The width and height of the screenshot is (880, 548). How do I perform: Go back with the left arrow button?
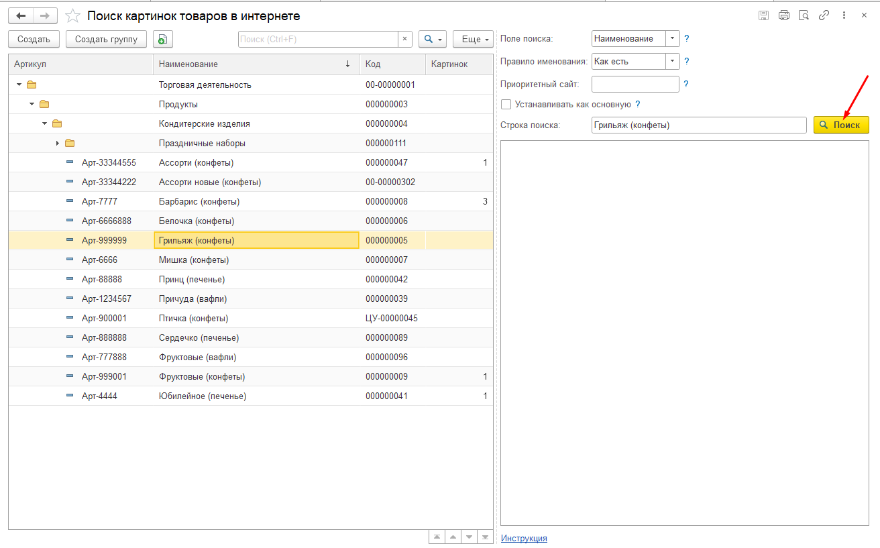(x=21, y=15)
